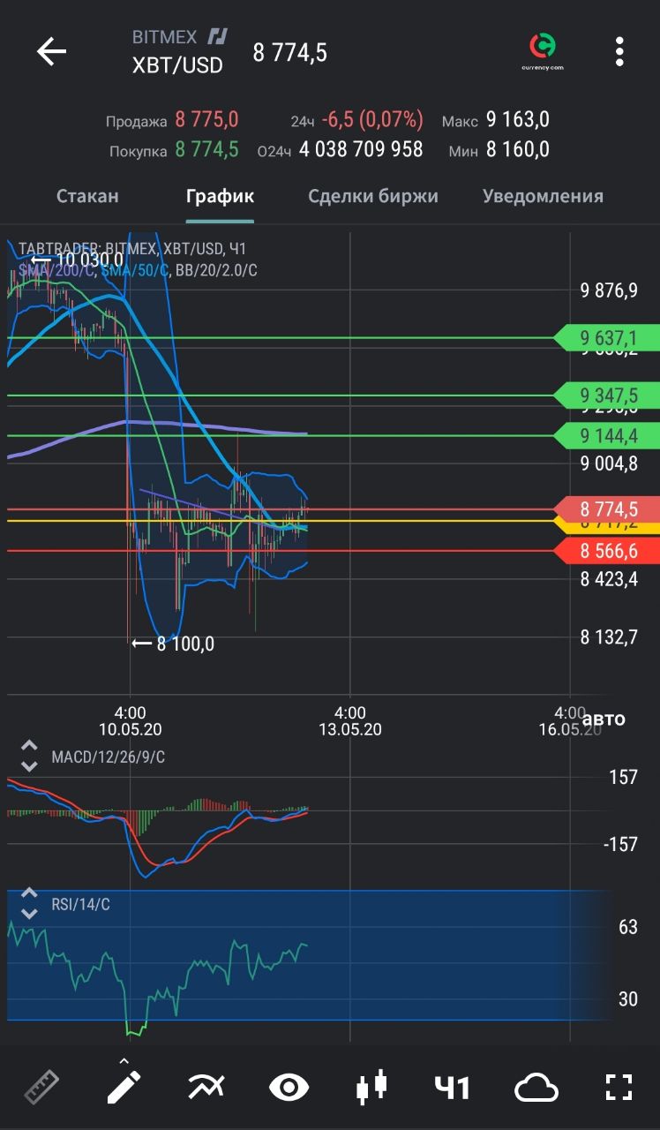The width and height of the screenshot is (660, 1130).
Task: Toggle chart visibility with the eye icon
Action: pos(289,1088)
